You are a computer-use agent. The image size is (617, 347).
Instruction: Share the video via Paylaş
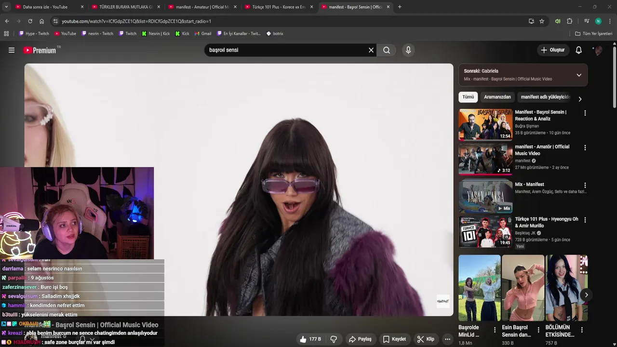[360, 339]
